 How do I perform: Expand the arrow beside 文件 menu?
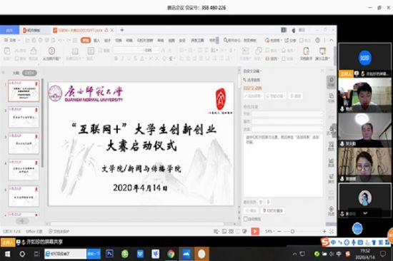tap(19, 40)
